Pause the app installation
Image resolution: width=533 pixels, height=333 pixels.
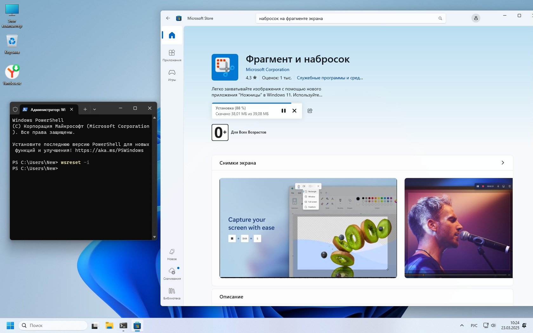click(x=283, y=111)
